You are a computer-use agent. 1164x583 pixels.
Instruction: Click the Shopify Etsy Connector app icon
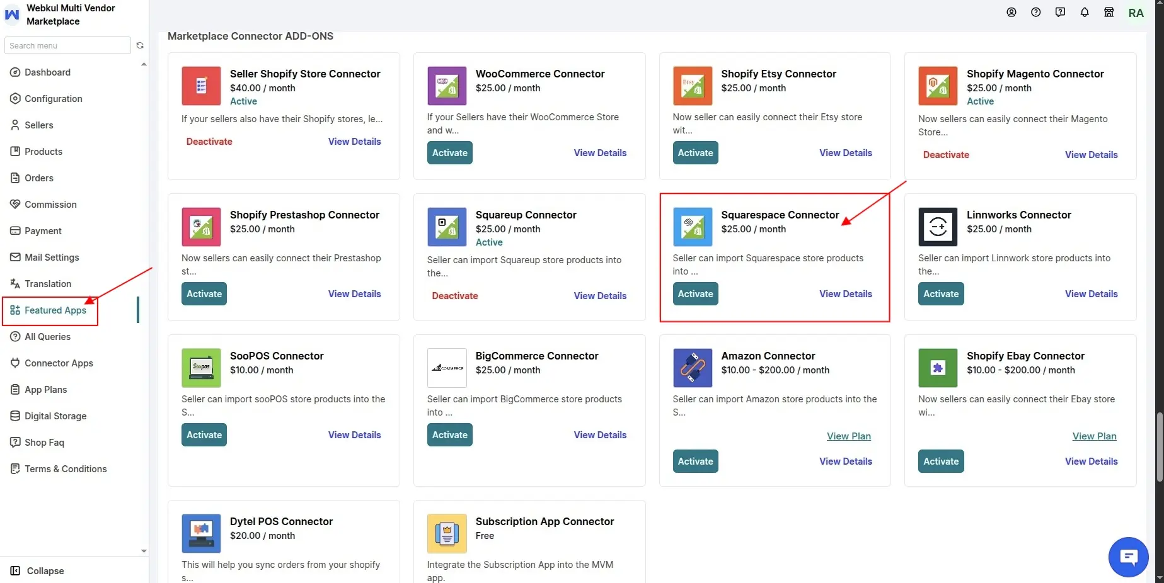(693, 86)
